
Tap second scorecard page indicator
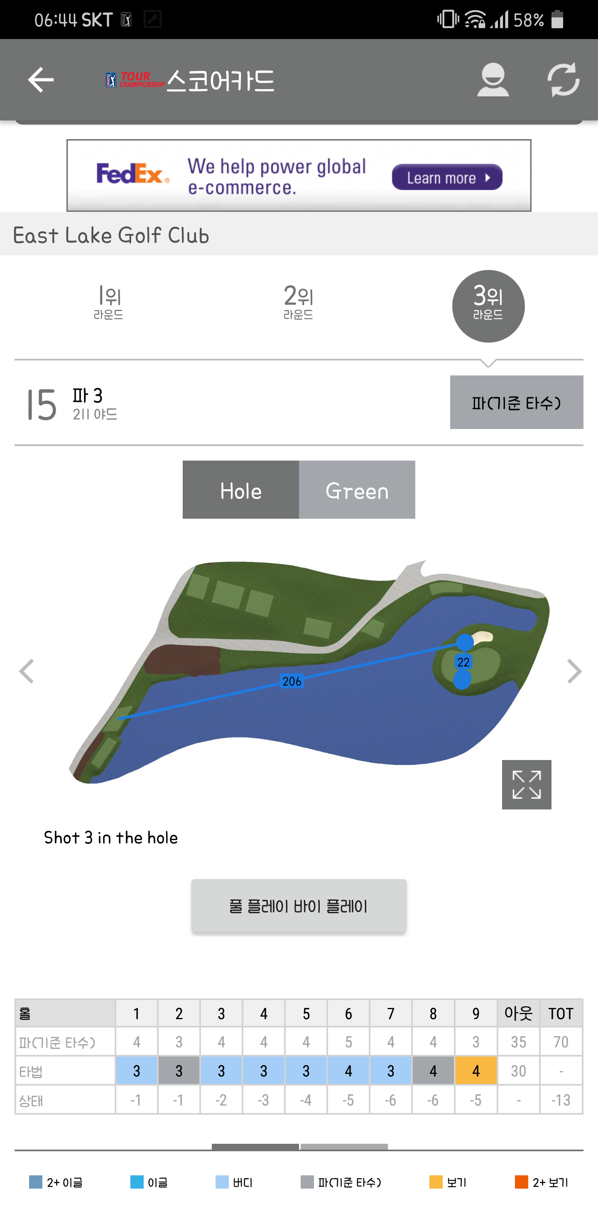344,1147
